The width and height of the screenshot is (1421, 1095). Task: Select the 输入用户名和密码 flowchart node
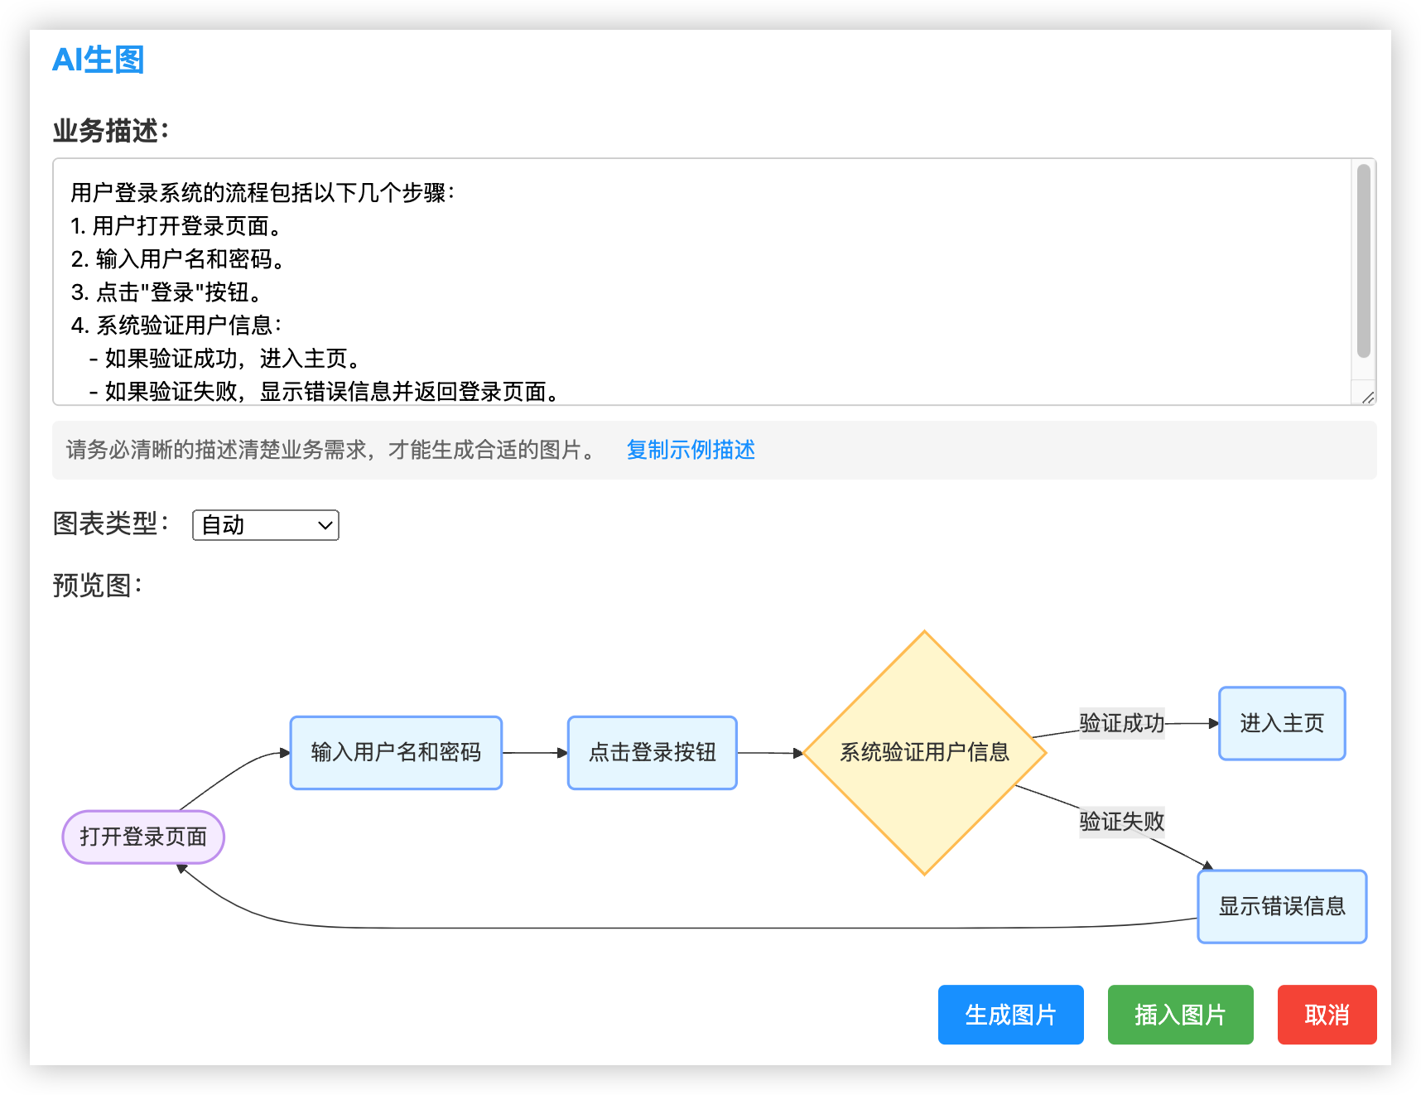tap(396, 752)
